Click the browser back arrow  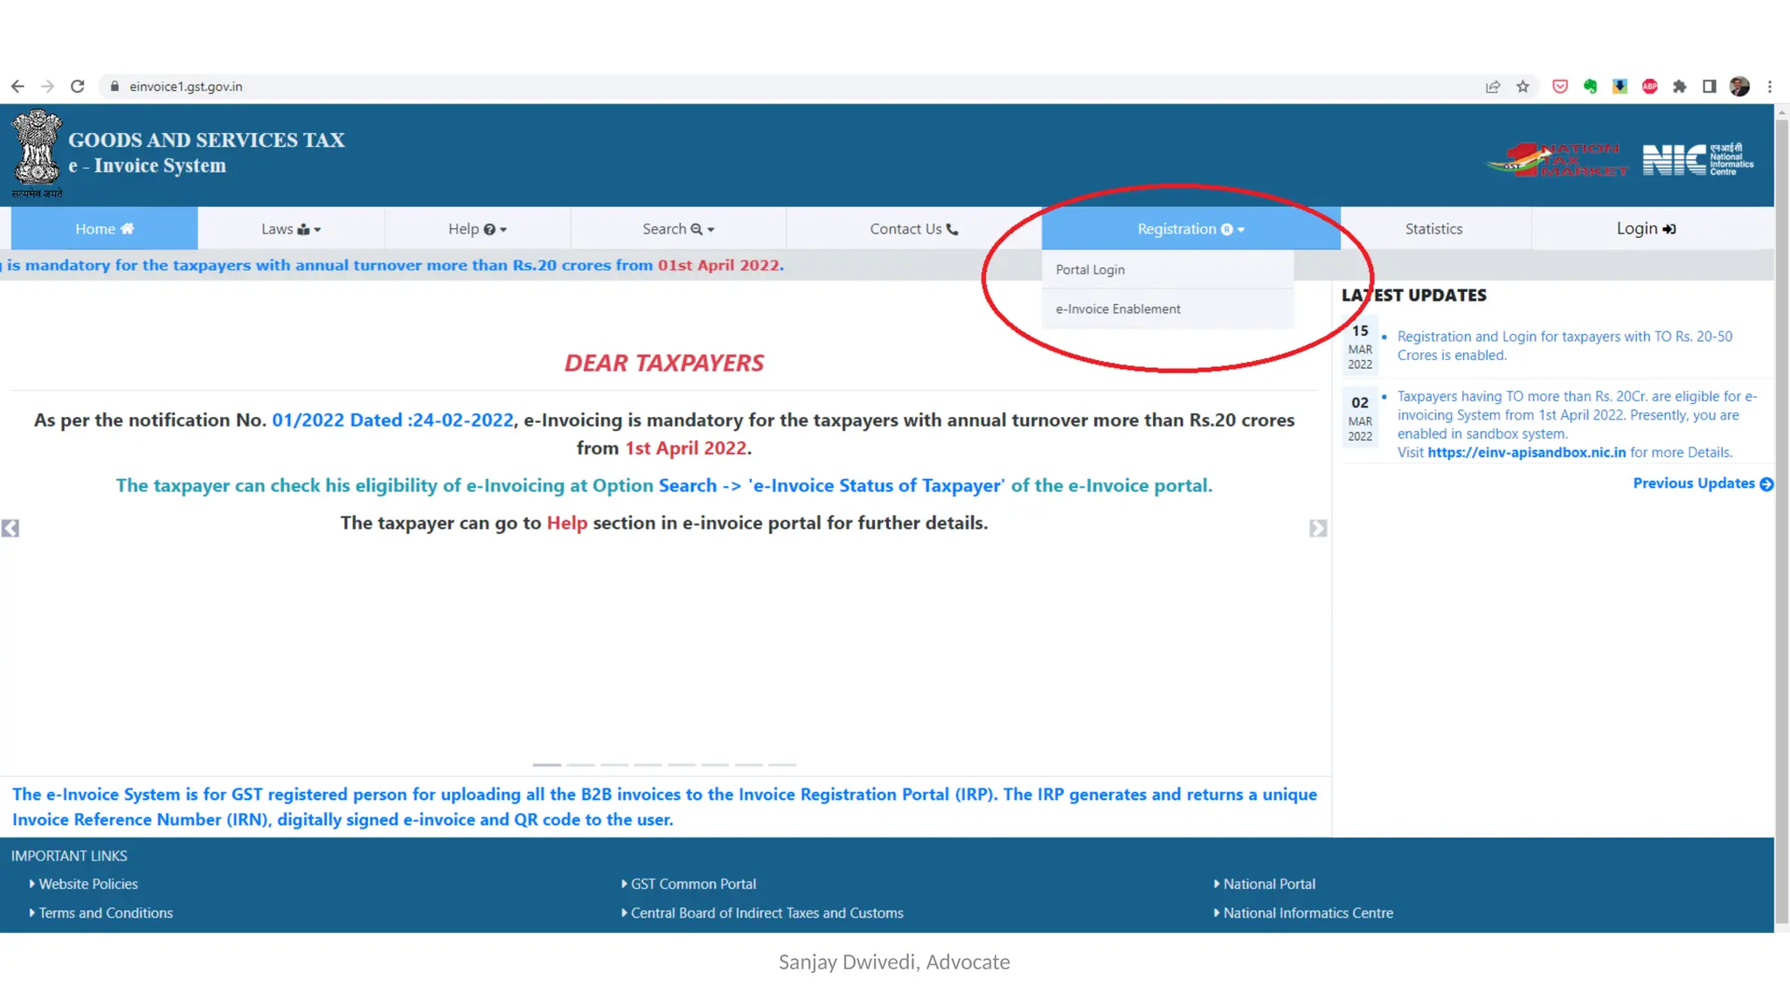tap(17, 87)
